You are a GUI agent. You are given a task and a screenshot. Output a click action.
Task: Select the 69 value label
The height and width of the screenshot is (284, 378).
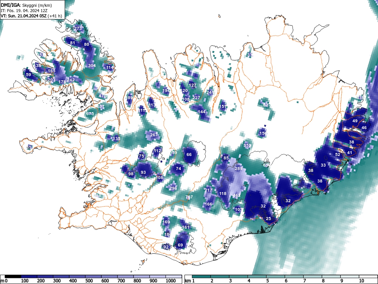click(x=180, y=245)
